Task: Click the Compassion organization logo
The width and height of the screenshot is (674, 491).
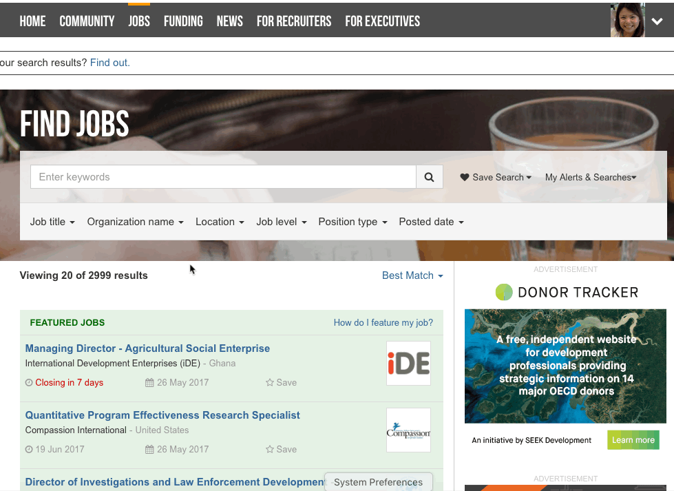Action: click(x=408, y=430)
